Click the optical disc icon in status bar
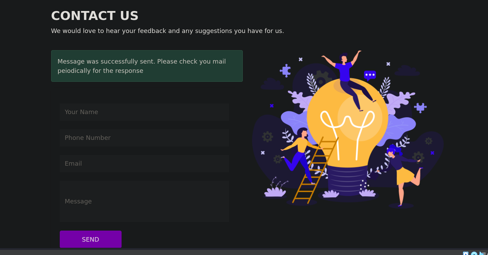Screen dimensions: 488x255 point(474,254)
